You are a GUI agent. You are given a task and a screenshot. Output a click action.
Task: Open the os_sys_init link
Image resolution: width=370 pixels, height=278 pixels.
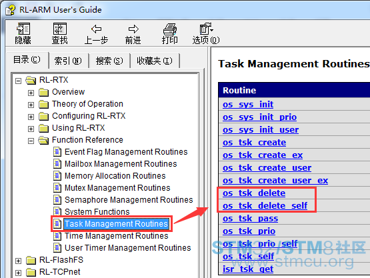point(248,104)
